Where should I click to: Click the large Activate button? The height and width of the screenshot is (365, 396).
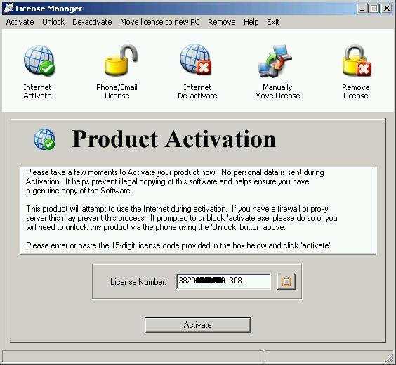198,325
